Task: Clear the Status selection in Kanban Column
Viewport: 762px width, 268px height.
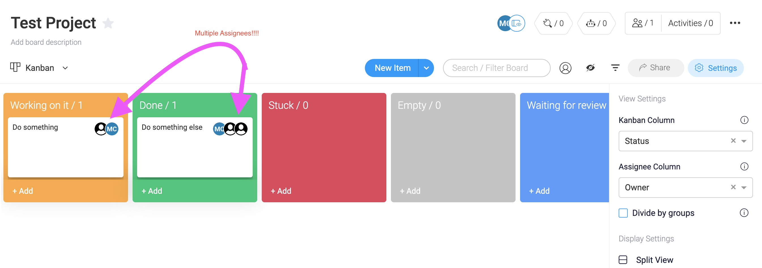Action: coord(733,141)
